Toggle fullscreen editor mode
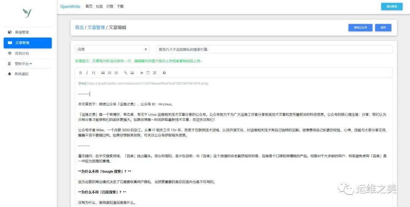This screenshot has width=410, height=207. [x=155, y=73]
